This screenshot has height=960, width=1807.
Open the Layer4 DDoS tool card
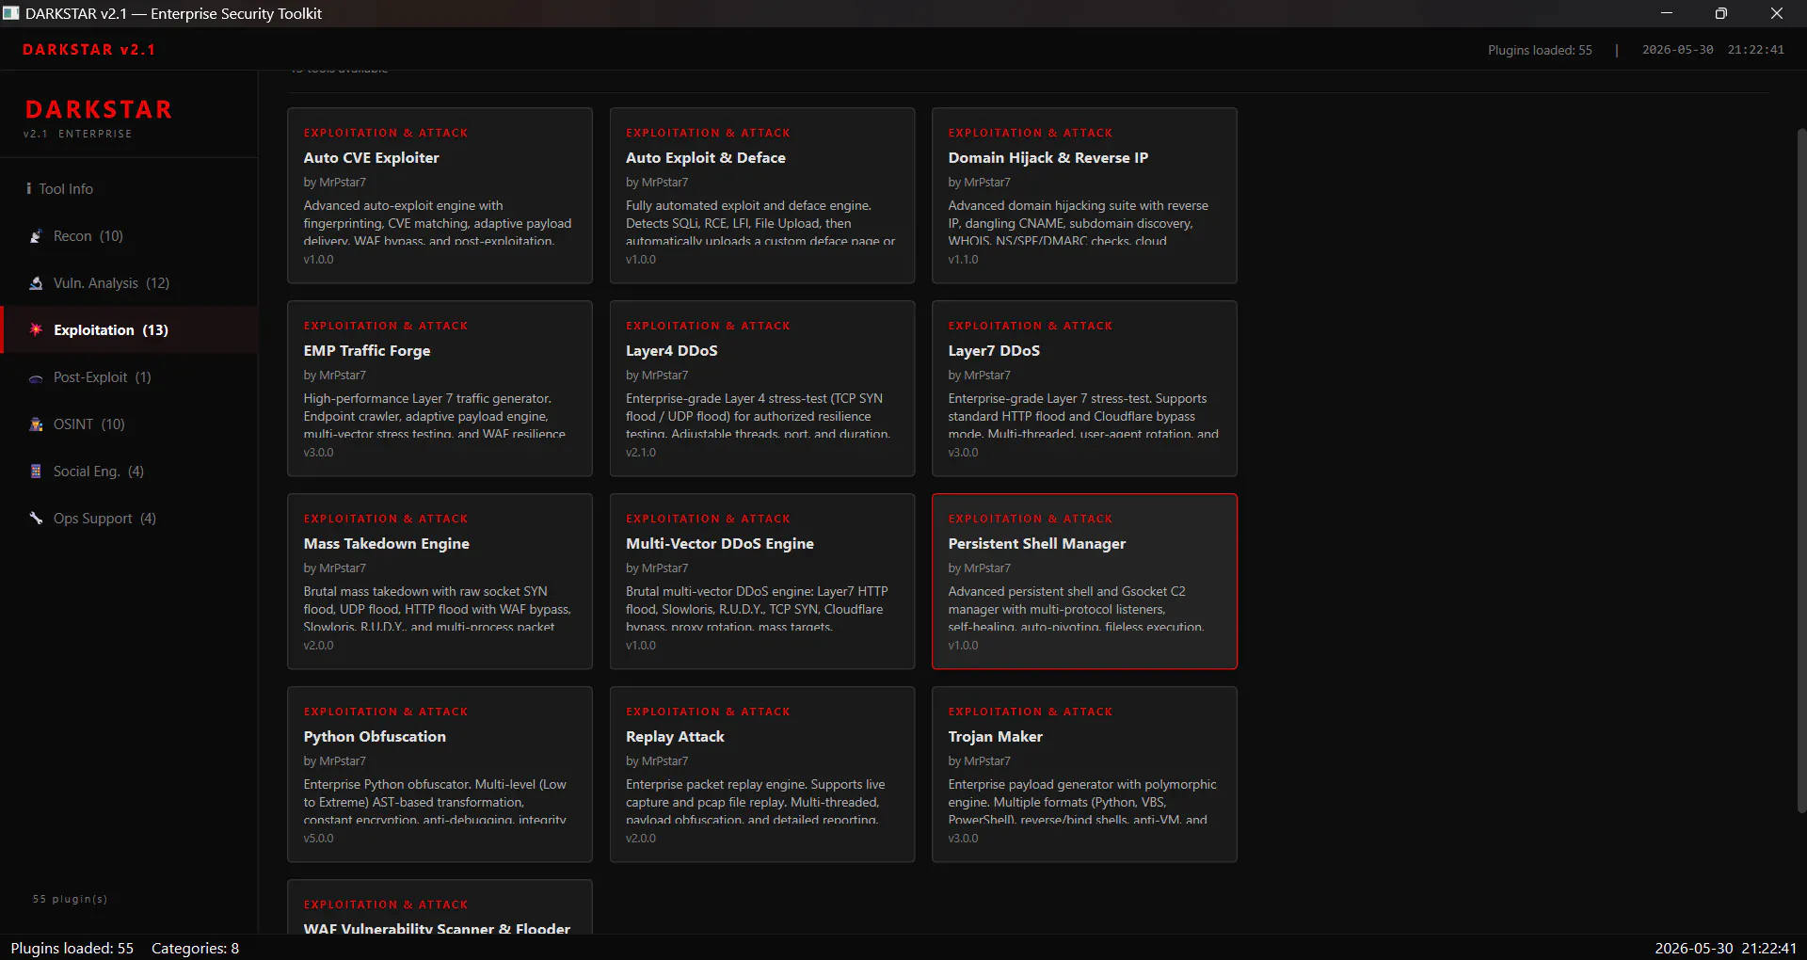point(762,389)
